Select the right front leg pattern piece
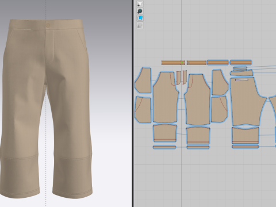Viewport: 276px width, 207px height. tap(197, 99)
